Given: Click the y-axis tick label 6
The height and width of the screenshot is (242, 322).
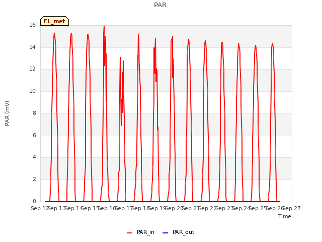Looking at the screenshot, I should click(x=34, y=135).
